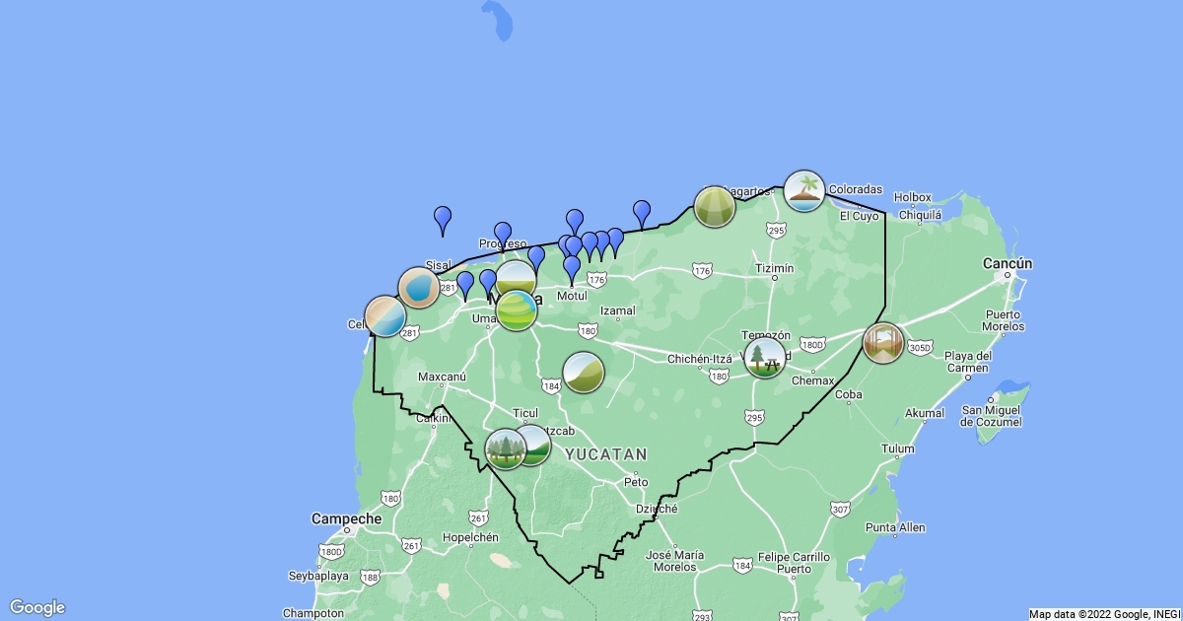
Task: Select the Campeche city label
Action: (x=346, y=518)
